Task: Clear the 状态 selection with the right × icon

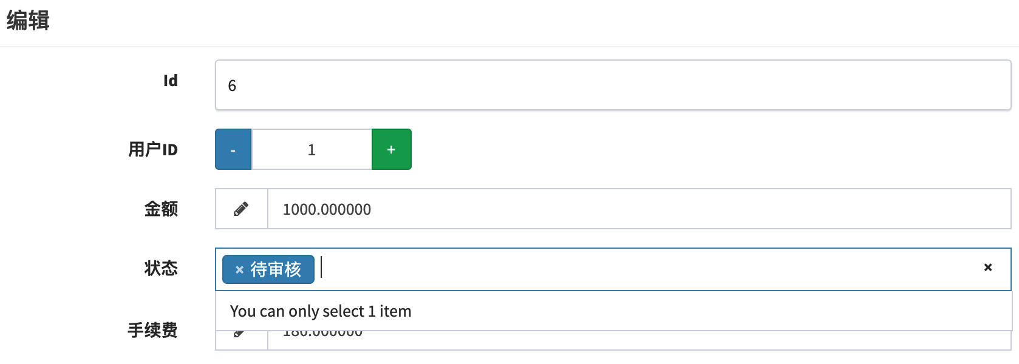Action: point(987,268)
